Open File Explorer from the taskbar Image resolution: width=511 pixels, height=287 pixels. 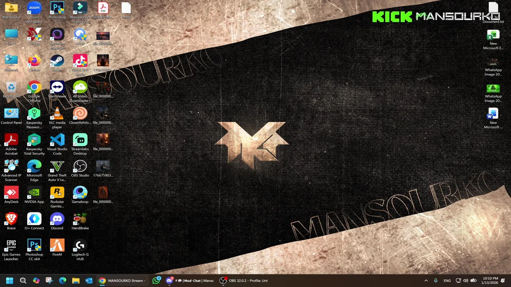click(76, 281)
